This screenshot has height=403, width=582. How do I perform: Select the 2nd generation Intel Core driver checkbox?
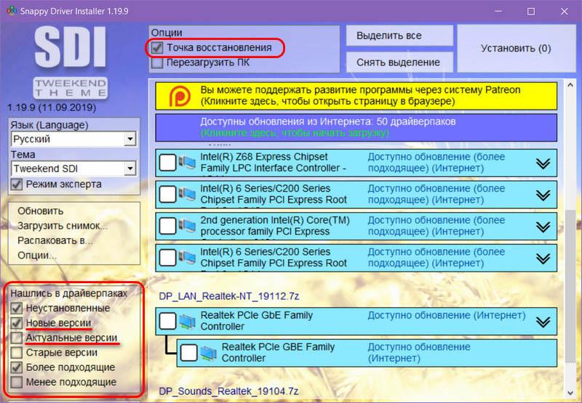[167, 226]
